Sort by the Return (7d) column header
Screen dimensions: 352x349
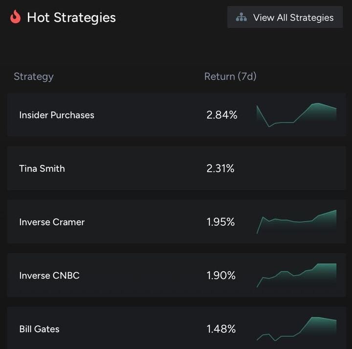point(230,76)
